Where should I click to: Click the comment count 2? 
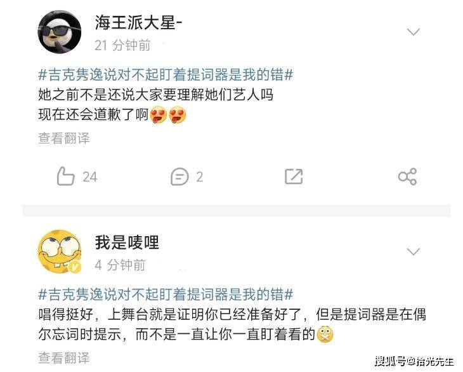tap(200, 177)
